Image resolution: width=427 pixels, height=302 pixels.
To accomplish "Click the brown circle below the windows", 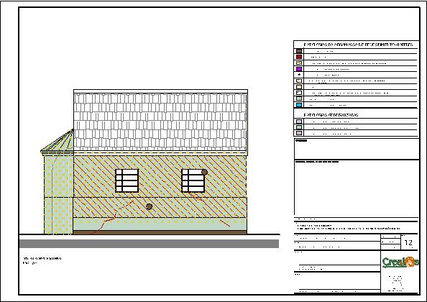I will coord(149,206).
